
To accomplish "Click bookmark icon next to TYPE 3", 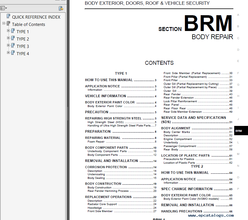I will coord(13,46).
